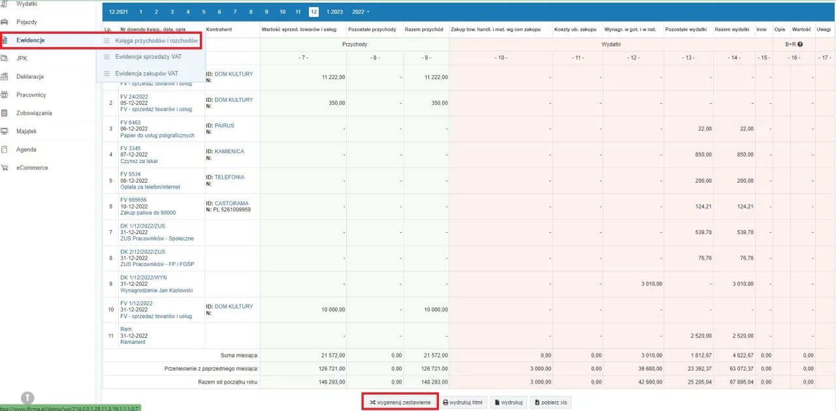Click the Pojazdy car icon in sidebar
The height and width of the screenshot is (411, 836).
(x=5, y=22)
